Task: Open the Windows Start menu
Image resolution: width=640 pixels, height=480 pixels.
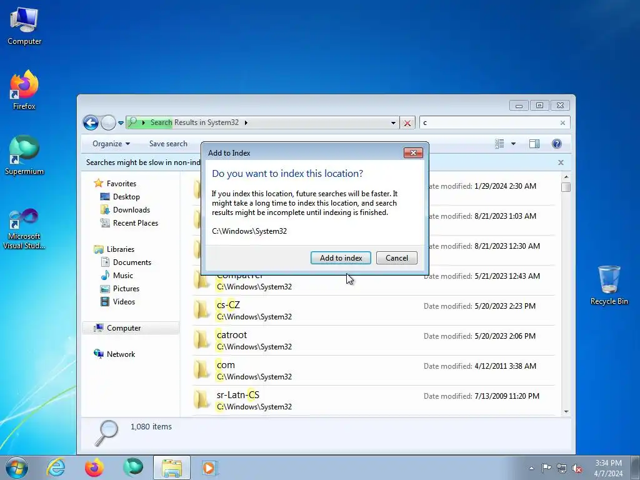Action: [x=17, y=467]
